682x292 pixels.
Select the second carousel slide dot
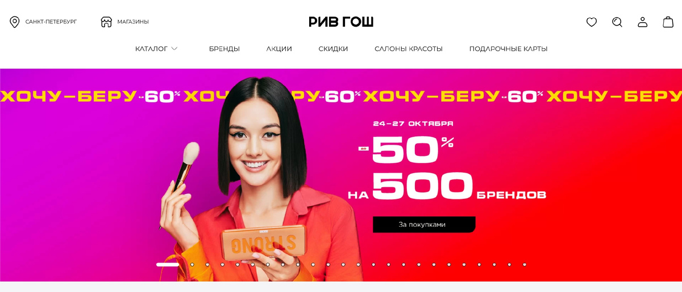[192, 264]
